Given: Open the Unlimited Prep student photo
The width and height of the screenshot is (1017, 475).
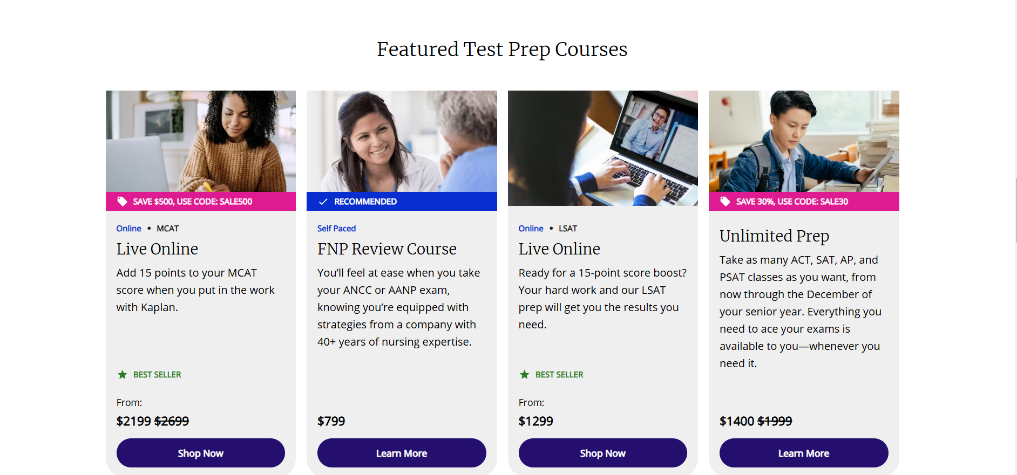Looking at the screenshot, I should click(804, 141).
